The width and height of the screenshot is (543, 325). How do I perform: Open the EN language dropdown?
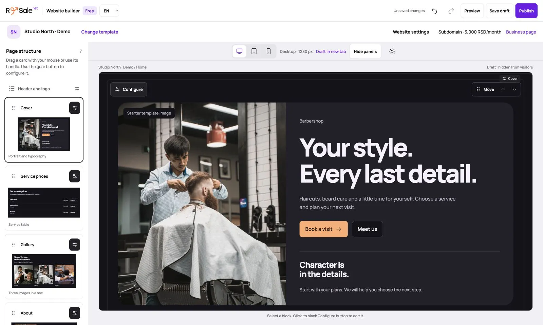click(109, 11)
